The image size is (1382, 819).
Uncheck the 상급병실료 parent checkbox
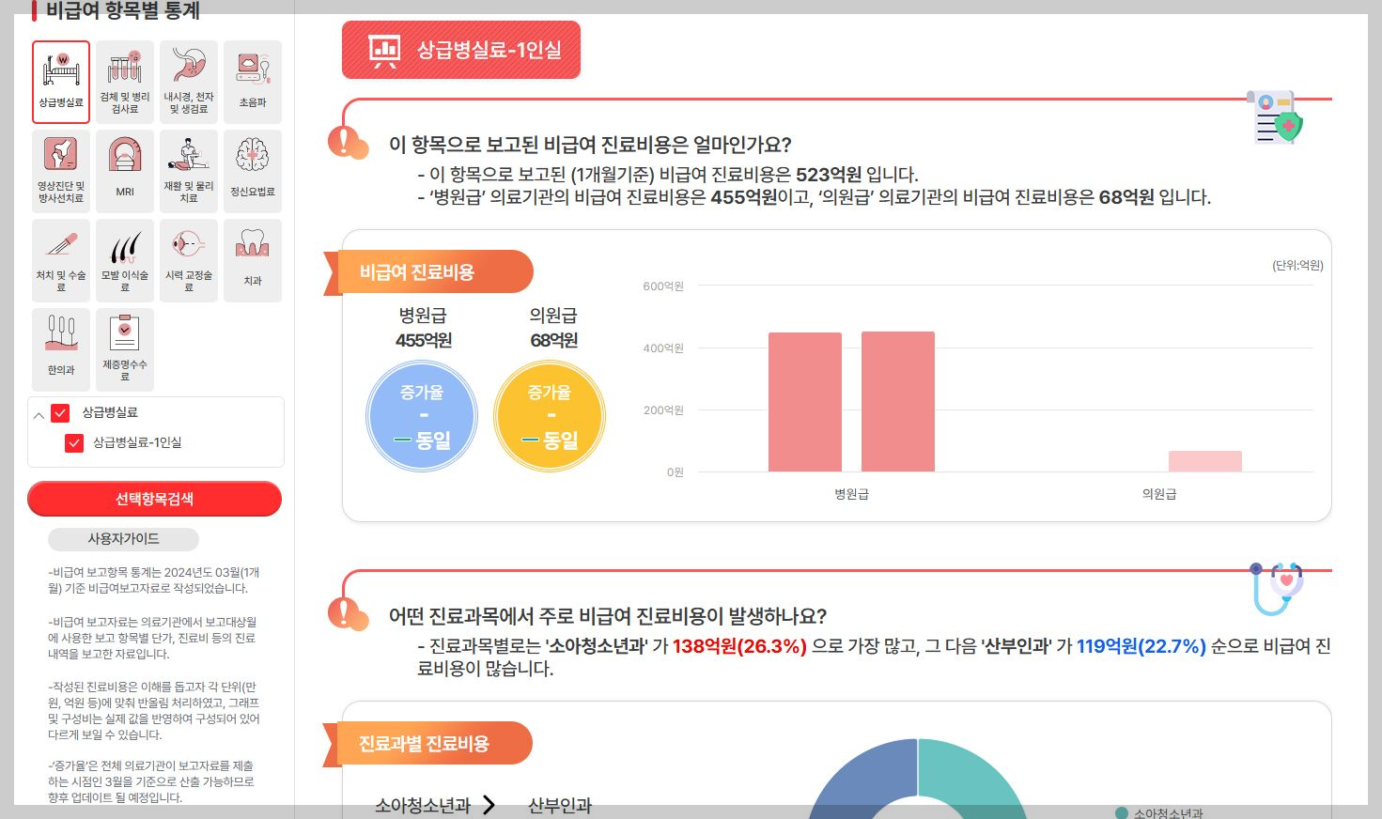pyautogui.click(x=61, y=412)
